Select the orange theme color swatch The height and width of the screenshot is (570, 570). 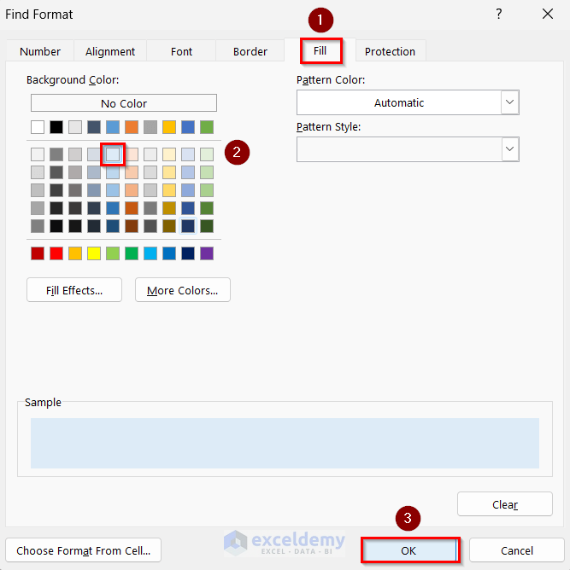pyautogui.click(x=132, y=127)
